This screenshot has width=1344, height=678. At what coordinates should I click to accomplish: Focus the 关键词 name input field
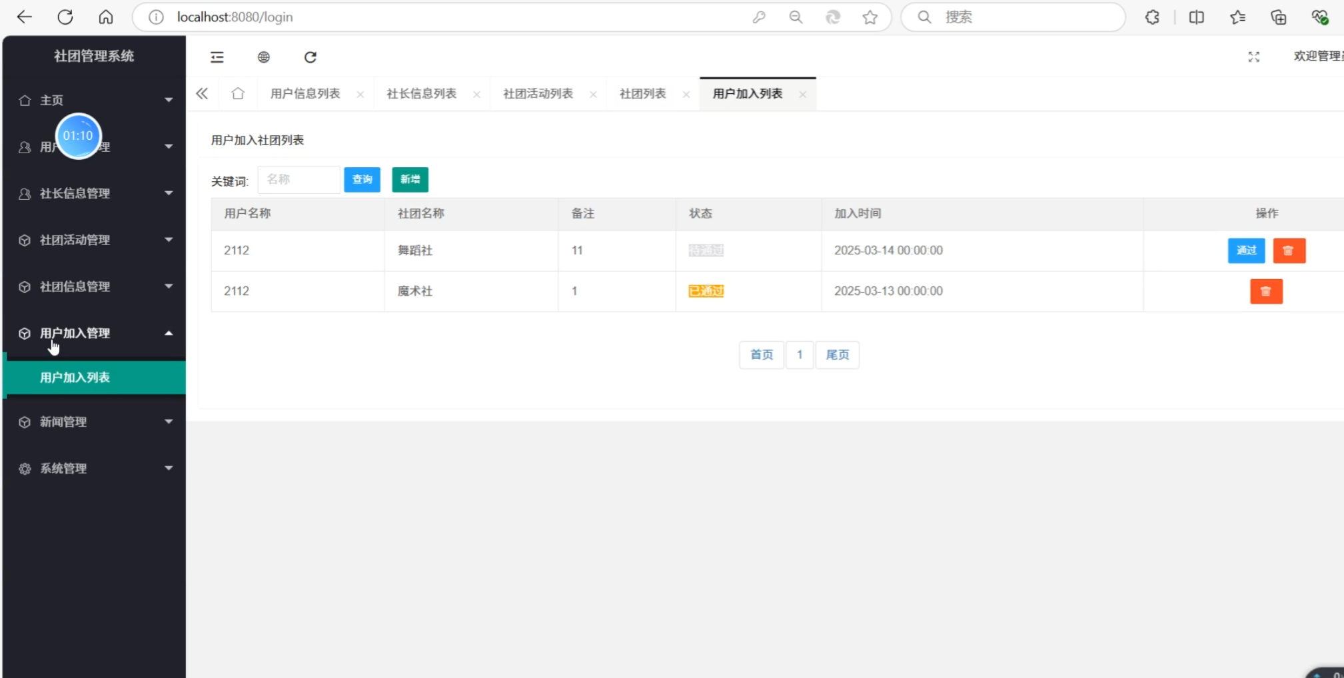tap(299, 180)
